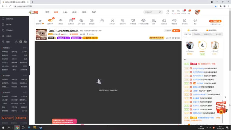231x130 pixels.
Task: Click the 晋盟投票 icon in toolbar
Action: tap(174, 21)
